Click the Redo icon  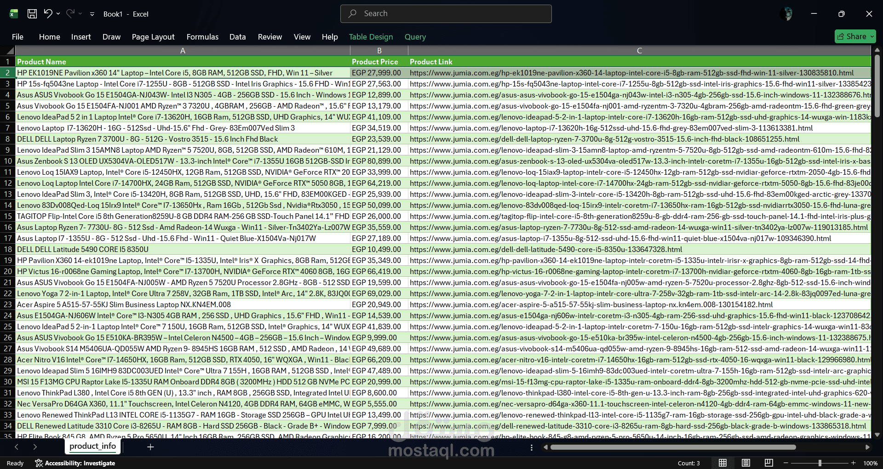coord(70,14)
